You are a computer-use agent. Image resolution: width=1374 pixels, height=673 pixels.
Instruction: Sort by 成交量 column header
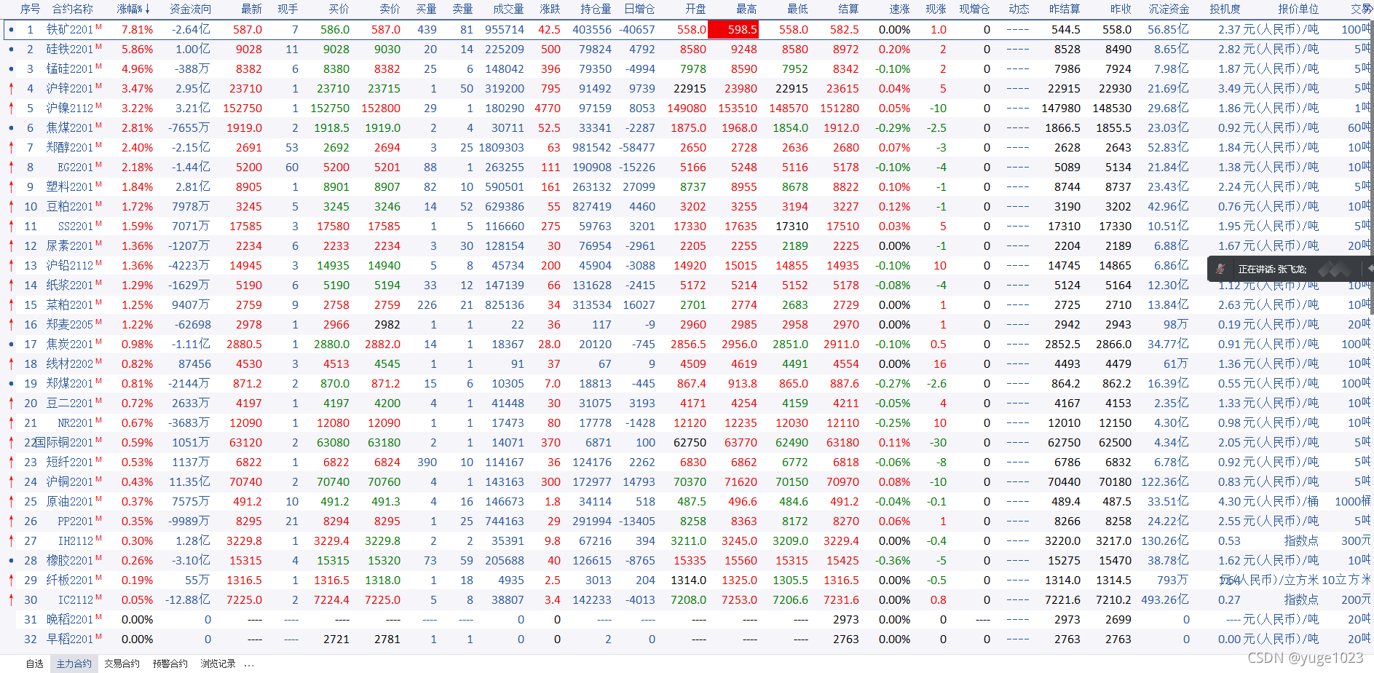508,9
